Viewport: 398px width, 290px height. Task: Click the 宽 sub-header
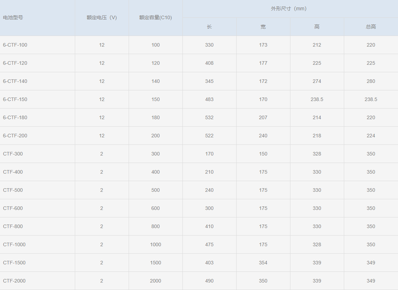coord(263,27)
